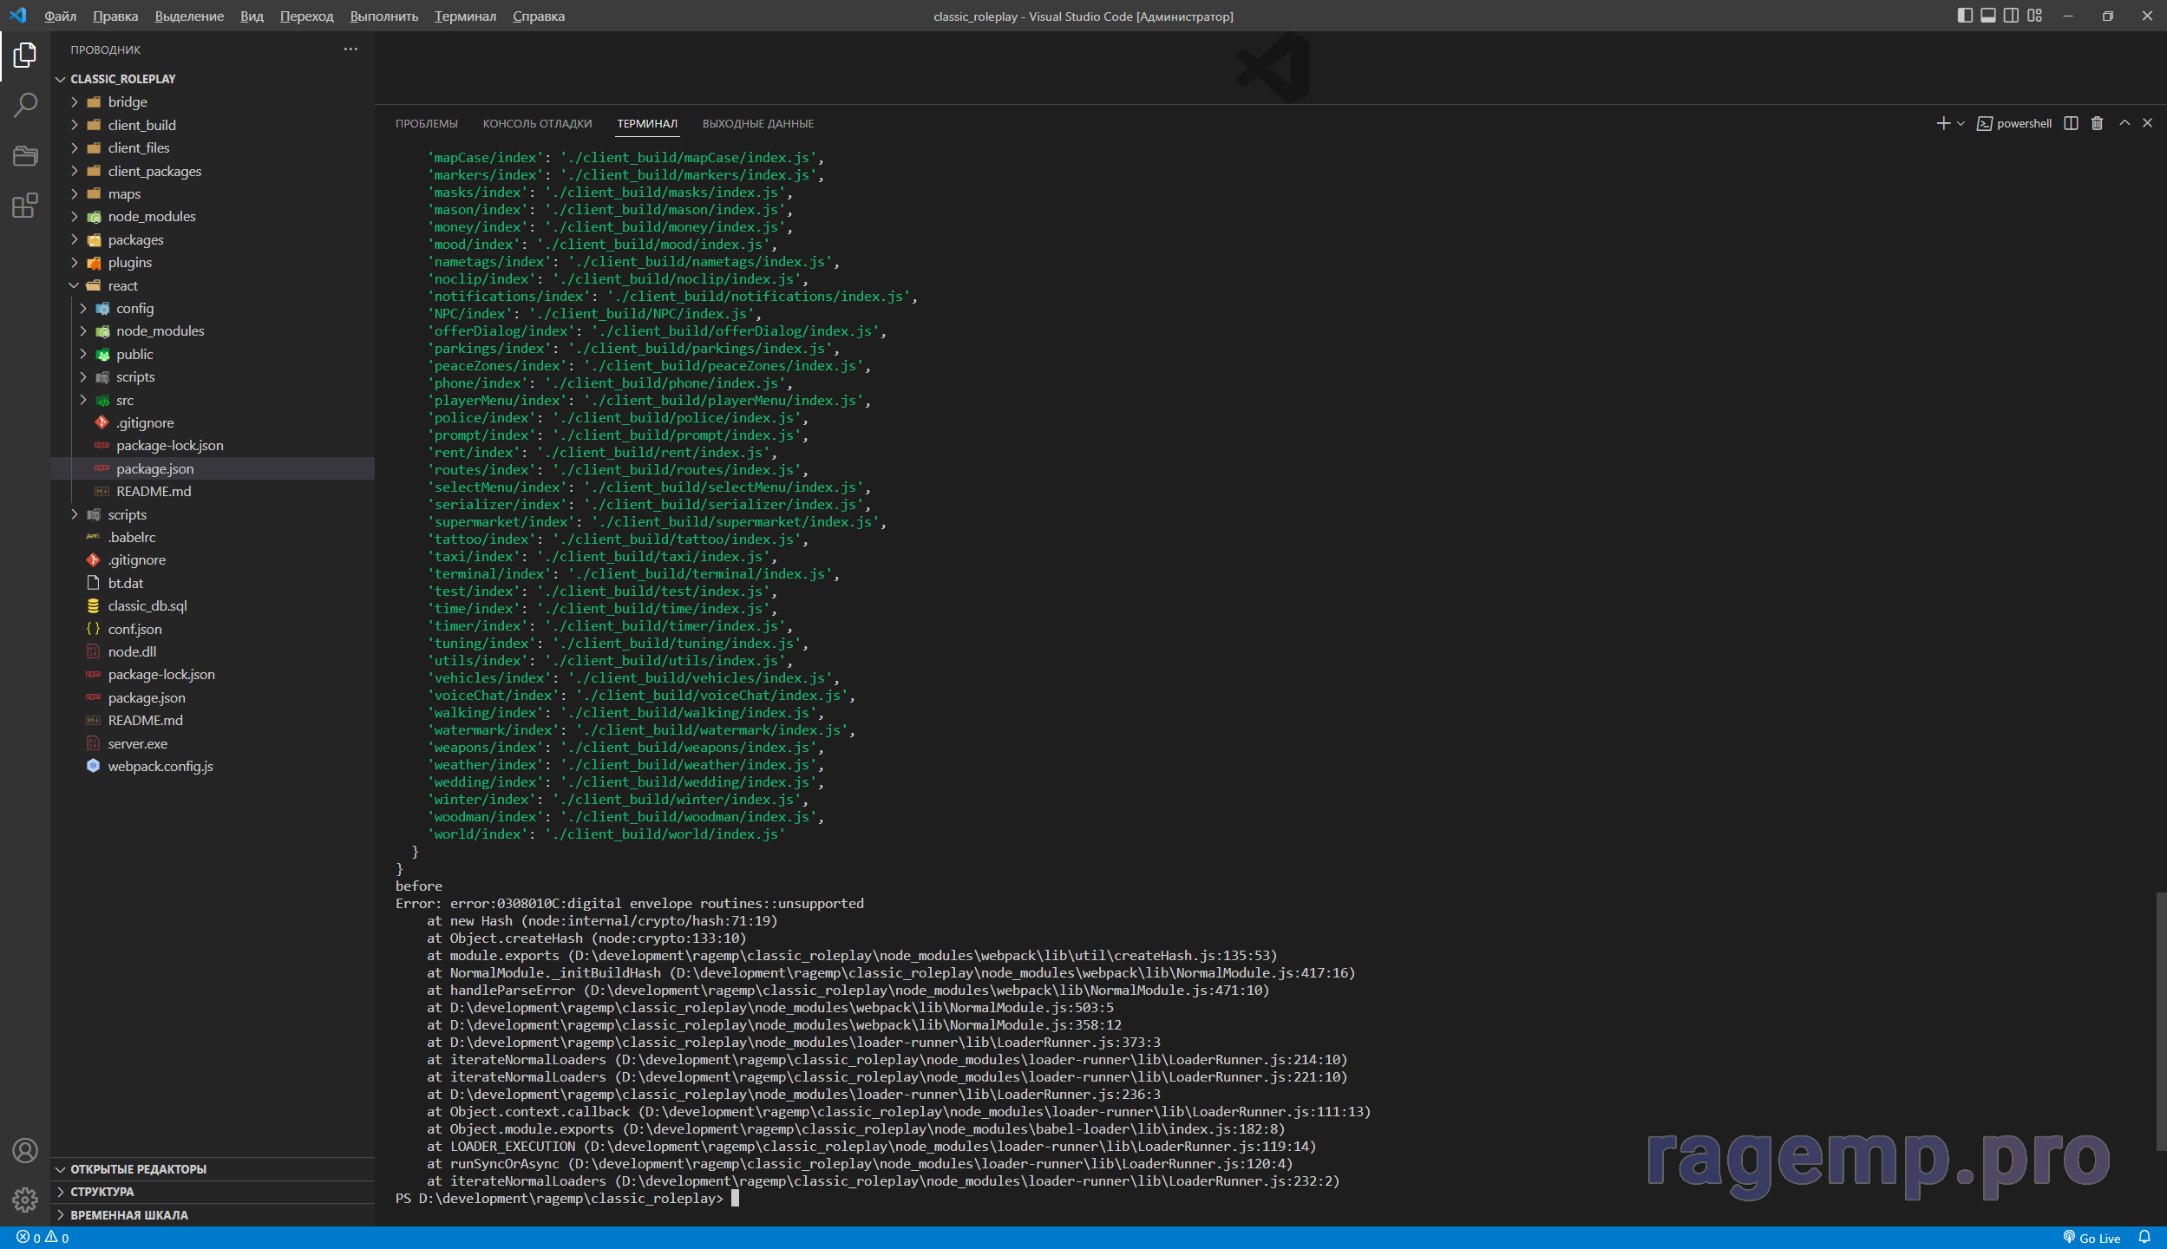Kill terminal with the trash icon

(2097, 123)
